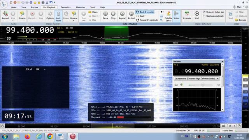Open the quick access toolbar customize arrow
This screenshot has width=249, height=140.
54,3
